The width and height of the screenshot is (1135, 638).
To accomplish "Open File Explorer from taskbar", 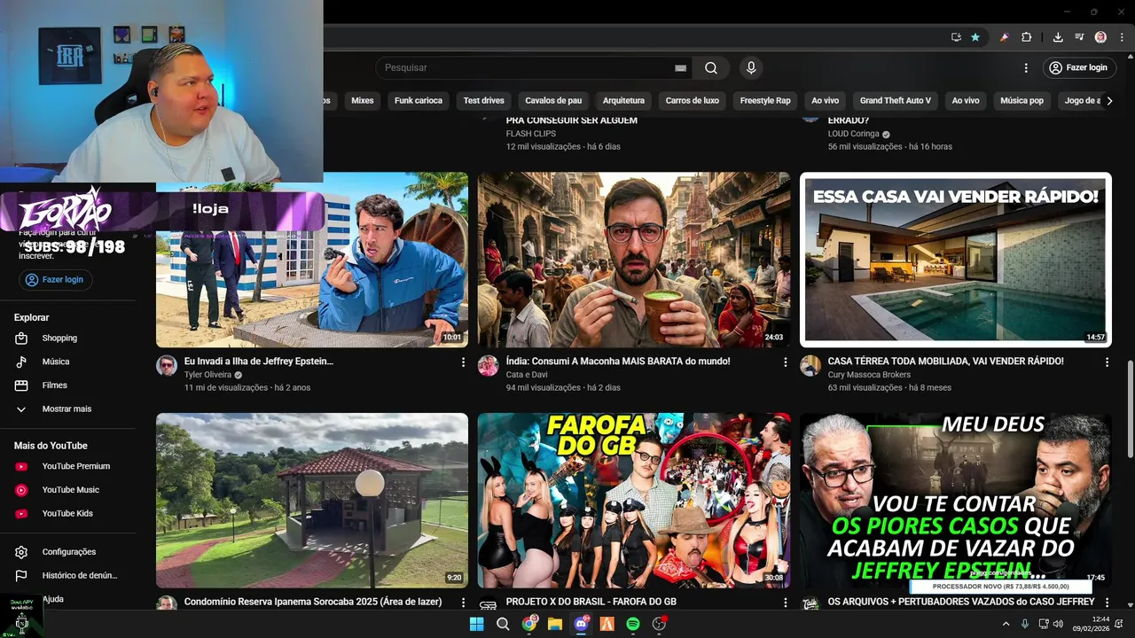I will [x=555, y=624].
